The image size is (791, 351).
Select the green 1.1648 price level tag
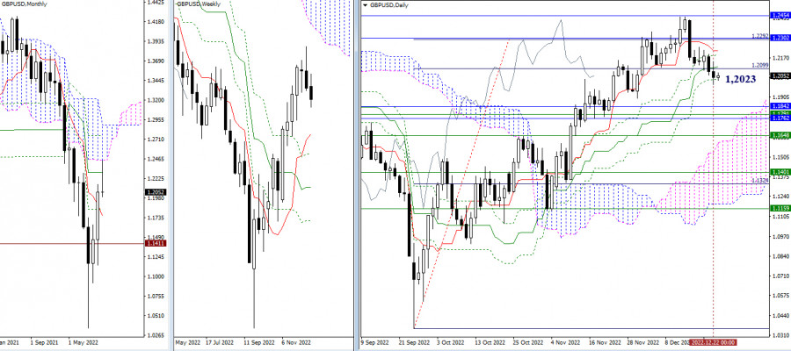pos(779,136)
